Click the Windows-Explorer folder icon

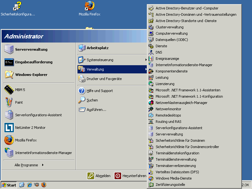(x=9, y=75)
